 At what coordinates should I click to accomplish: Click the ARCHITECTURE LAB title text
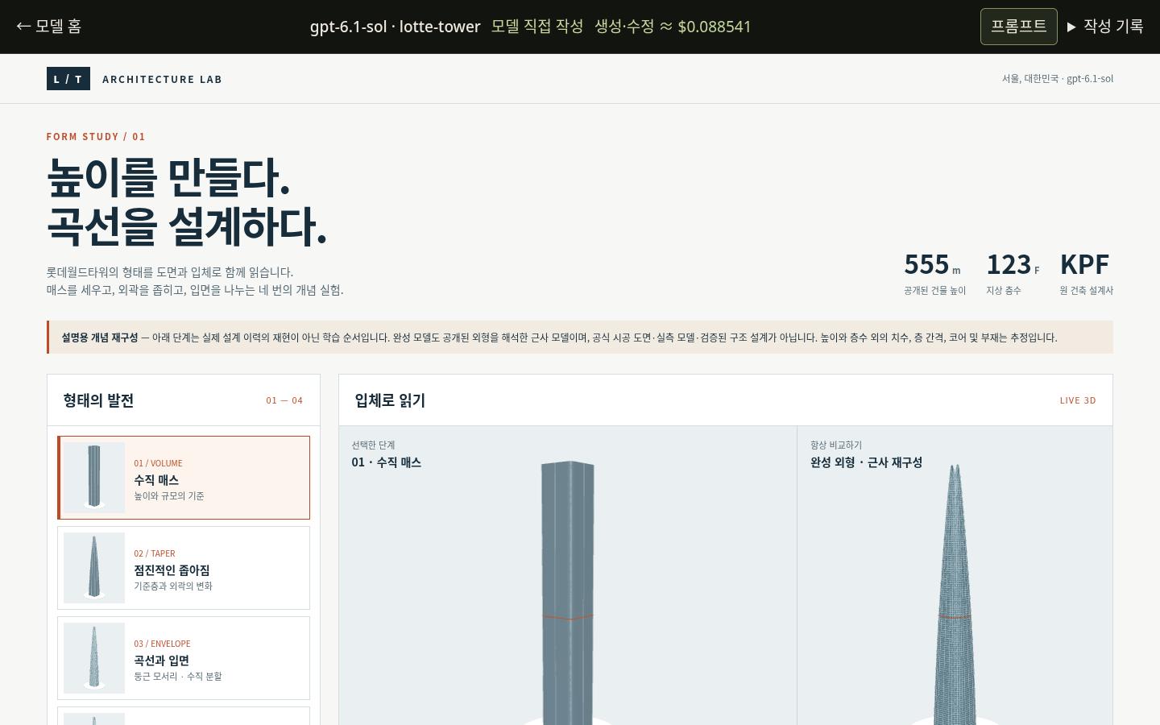[x=162, y=79]
